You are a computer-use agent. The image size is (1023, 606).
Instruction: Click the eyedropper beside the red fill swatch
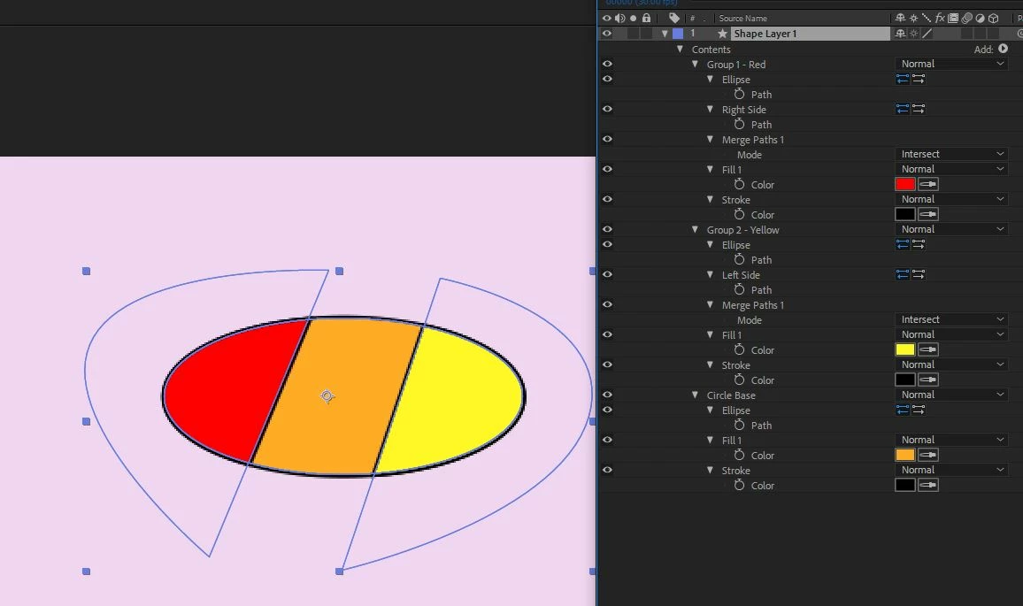(x=927, y=184)
